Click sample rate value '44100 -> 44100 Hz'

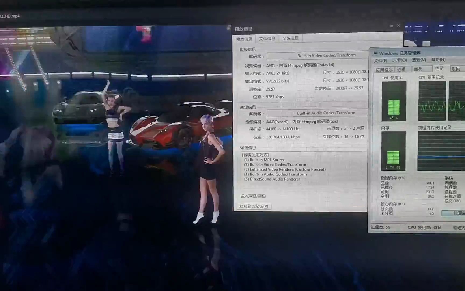[282, 129]
